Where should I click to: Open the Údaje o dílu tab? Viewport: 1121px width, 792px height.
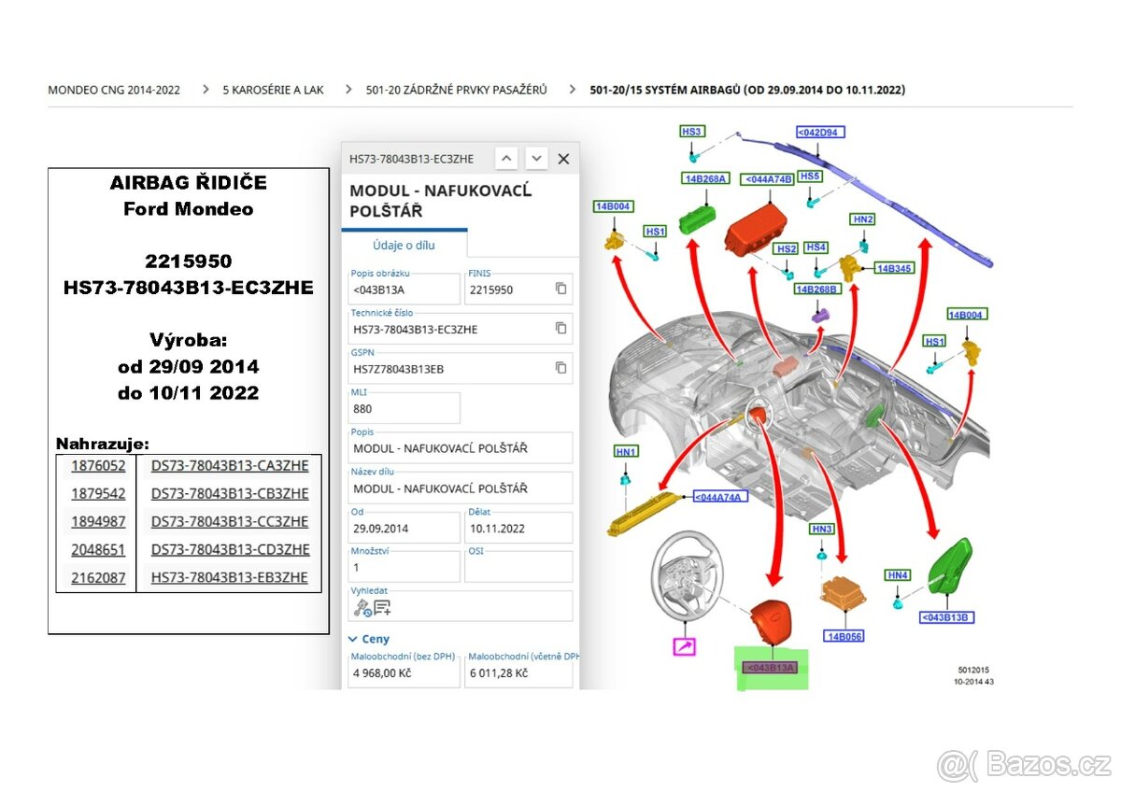(404, 245)
